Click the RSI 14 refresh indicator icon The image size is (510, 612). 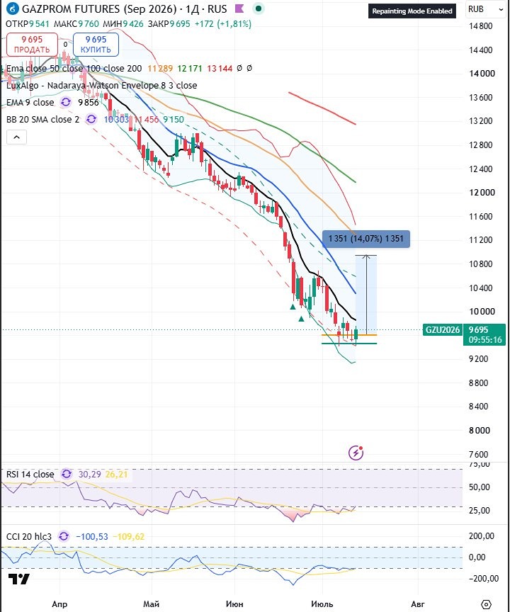67,474
